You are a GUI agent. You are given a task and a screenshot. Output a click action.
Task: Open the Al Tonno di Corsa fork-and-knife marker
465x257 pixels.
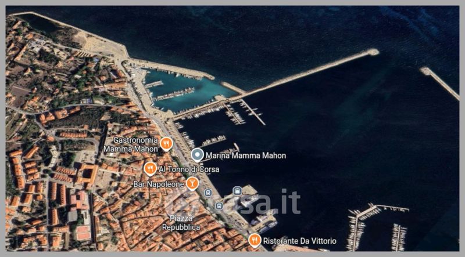(x=151, y=169)
